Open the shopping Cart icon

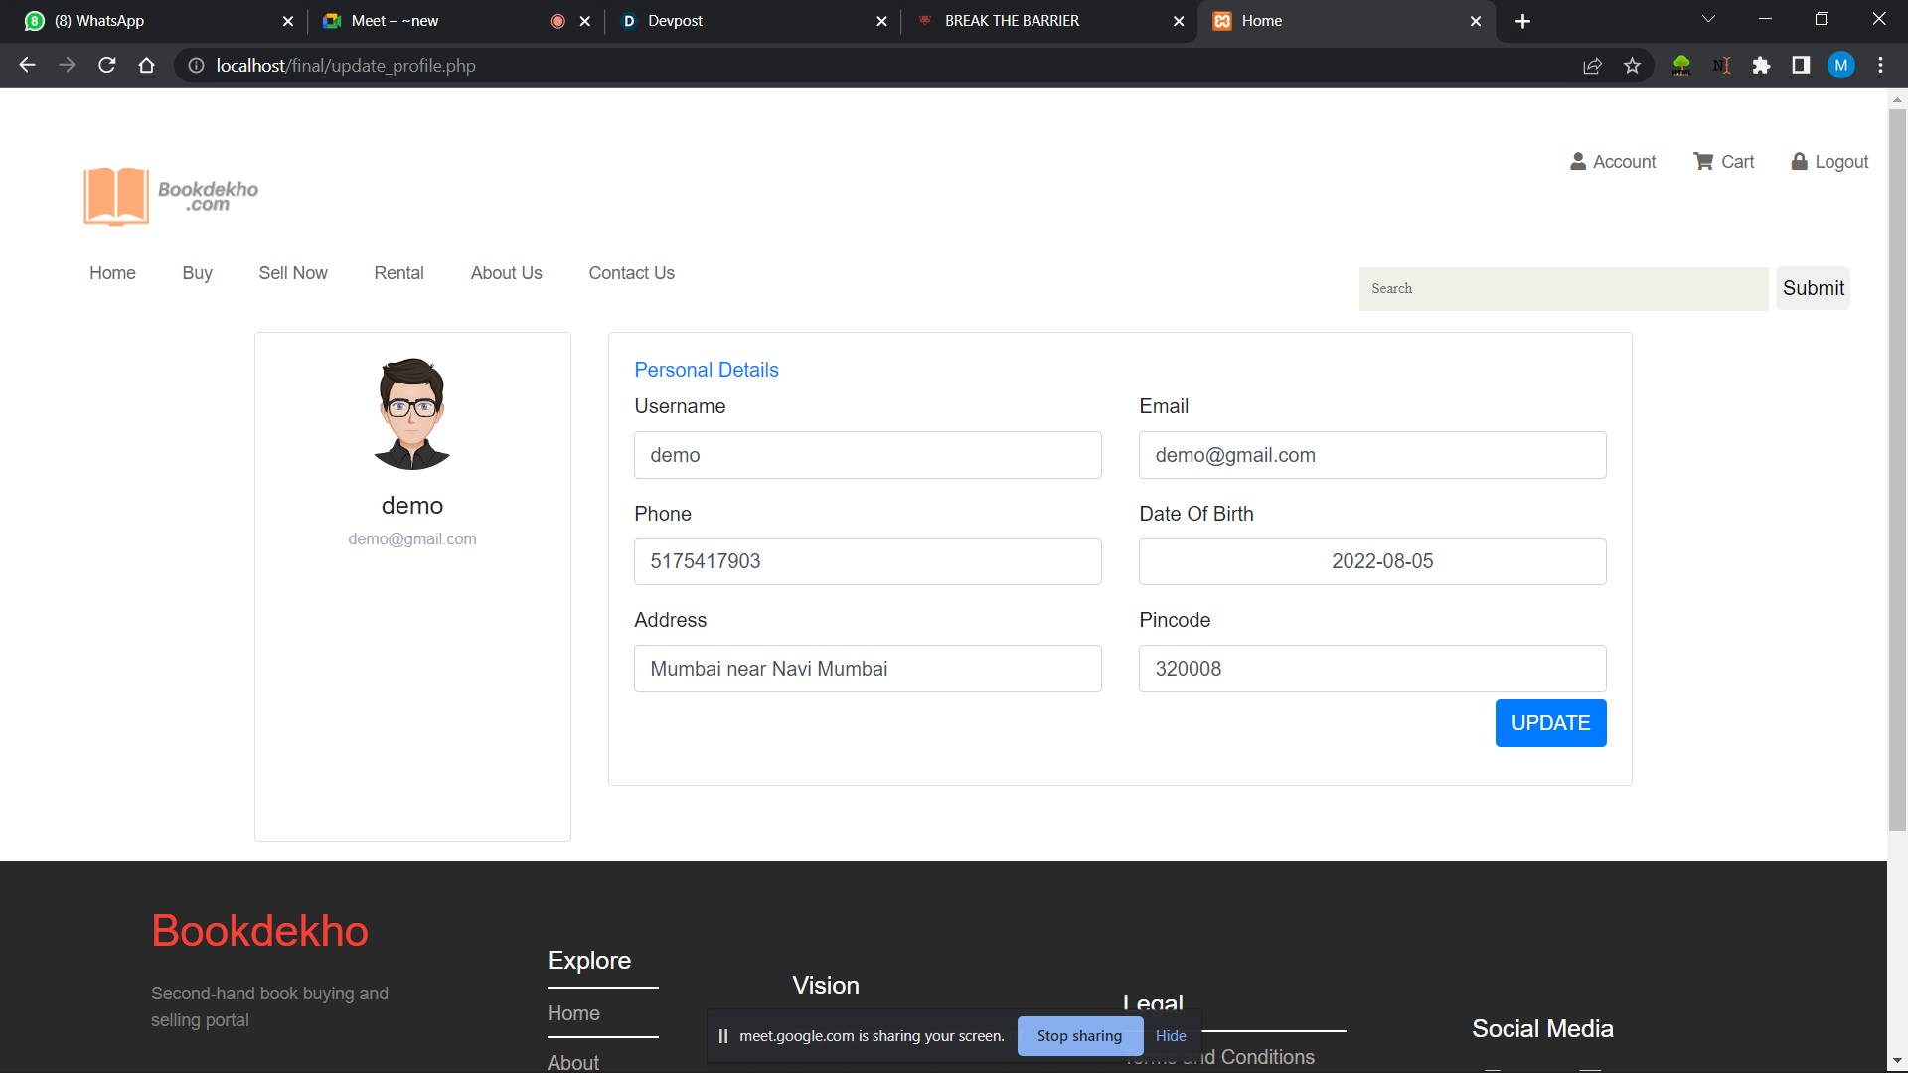coord(1703,162)
